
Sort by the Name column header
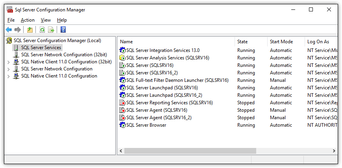coord(176,42)
